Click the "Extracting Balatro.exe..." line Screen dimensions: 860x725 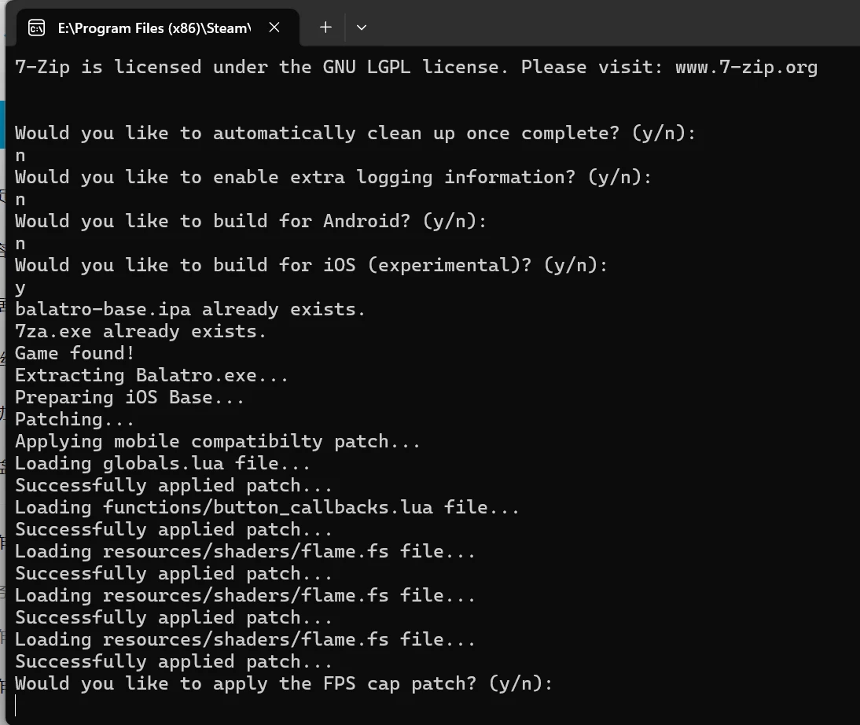[152, 375]
